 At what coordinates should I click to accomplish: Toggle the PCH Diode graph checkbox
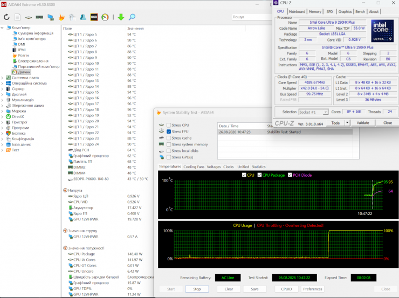click(290, 175)
